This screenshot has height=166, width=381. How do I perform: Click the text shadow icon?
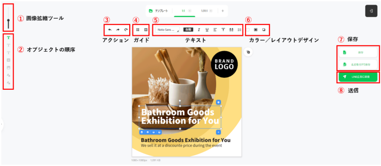[x=264, y=29]
